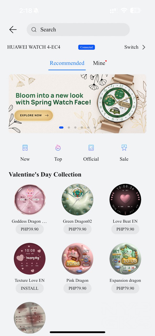Open the Sale star icon

pyautogui.click(x=124, y=148)
